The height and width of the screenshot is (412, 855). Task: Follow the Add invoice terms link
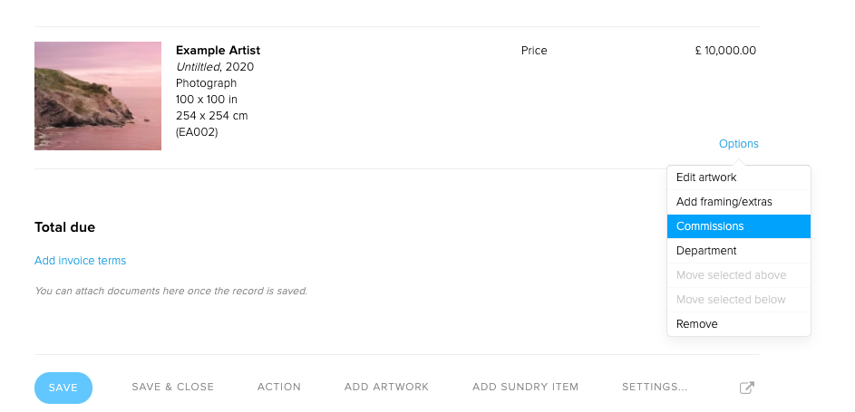80,261
